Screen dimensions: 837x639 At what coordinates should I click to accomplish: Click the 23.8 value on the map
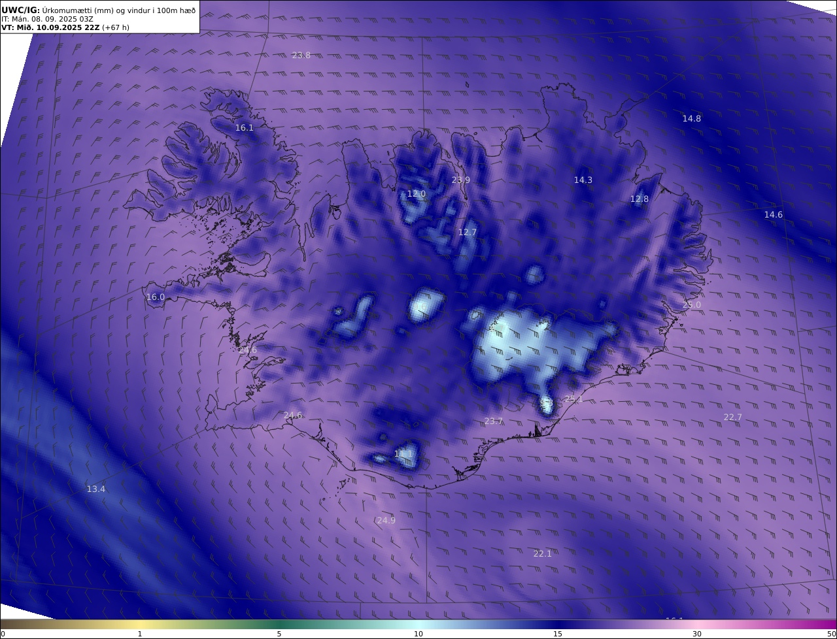pos(301,56)
